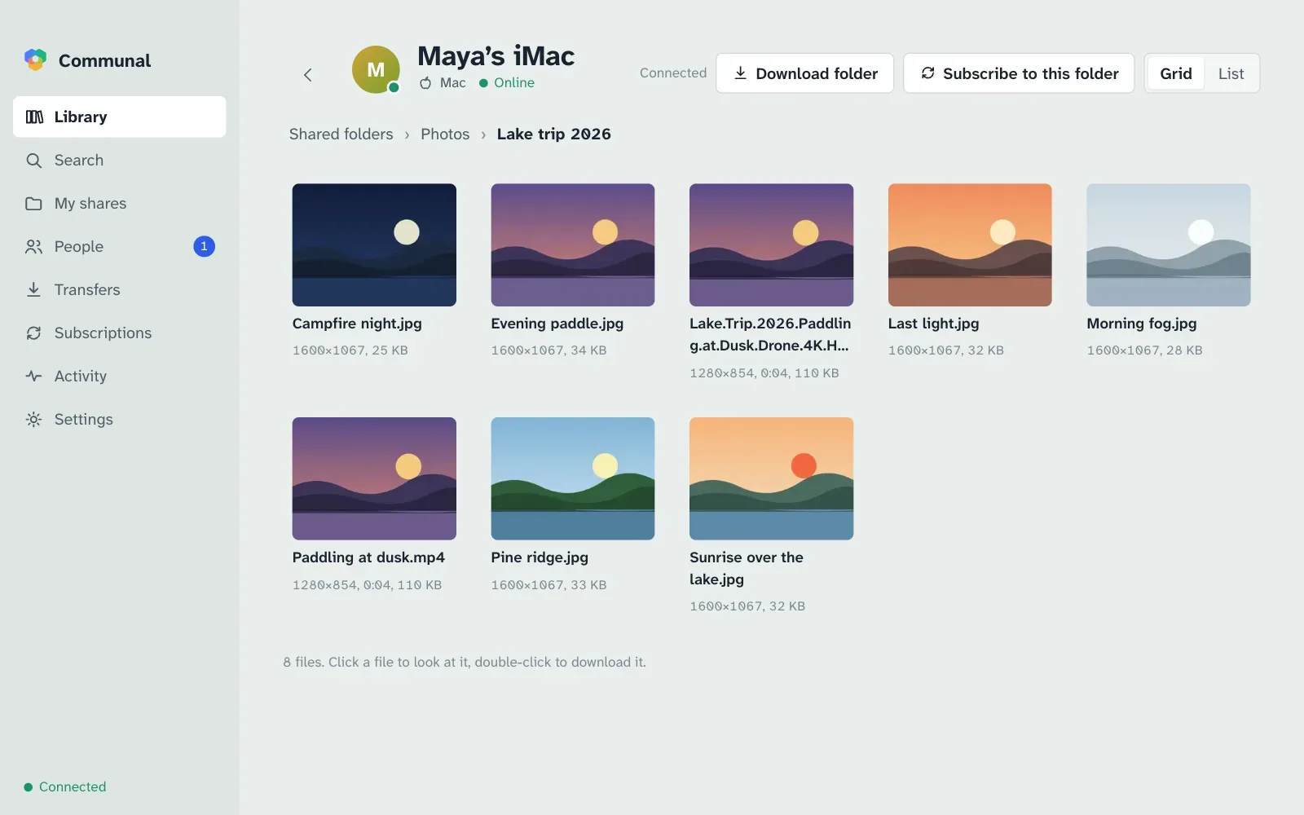
Task: Click the People notification badge
Action: [204, 246]
